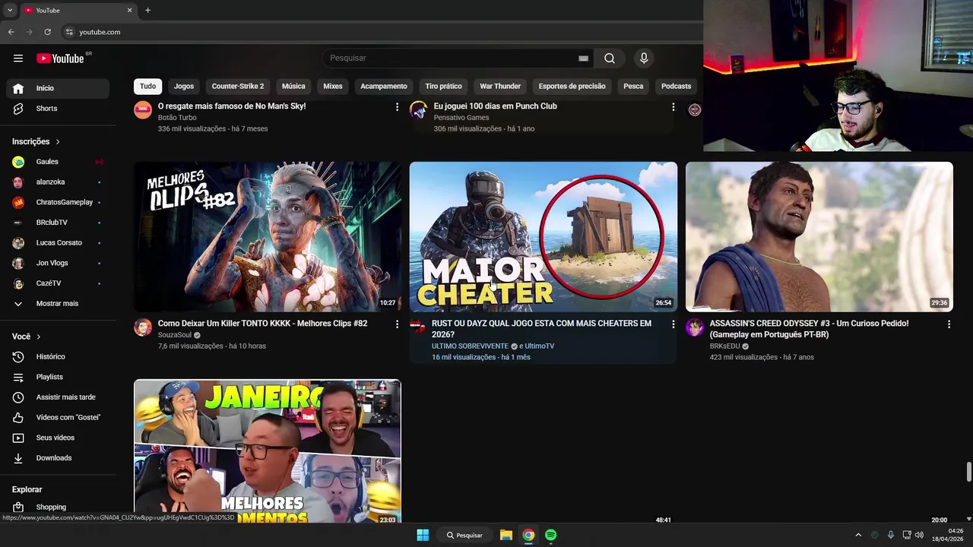This screenshot has height=547, width=973.
Task: Expand the Inscrições section chevron
Action: [x=58, y=142]
